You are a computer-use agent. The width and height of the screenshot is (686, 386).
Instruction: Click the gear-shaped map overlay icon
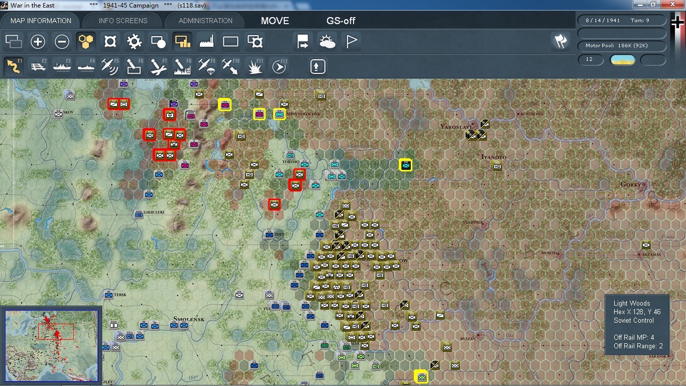pos(134,42)
